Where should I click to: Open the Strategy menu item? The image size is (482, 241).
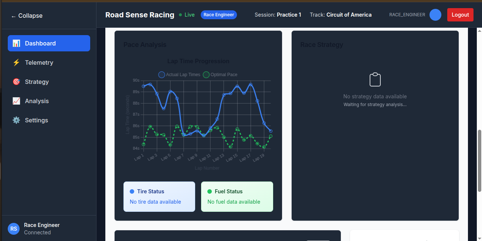[49, 82]
